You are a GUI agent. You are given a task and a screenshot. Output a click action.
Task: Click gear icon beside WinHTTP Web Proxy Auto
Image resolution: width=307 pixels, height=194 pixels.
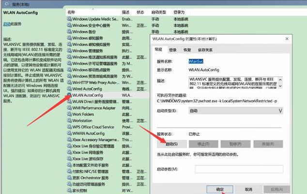click(x=69, y=82)
